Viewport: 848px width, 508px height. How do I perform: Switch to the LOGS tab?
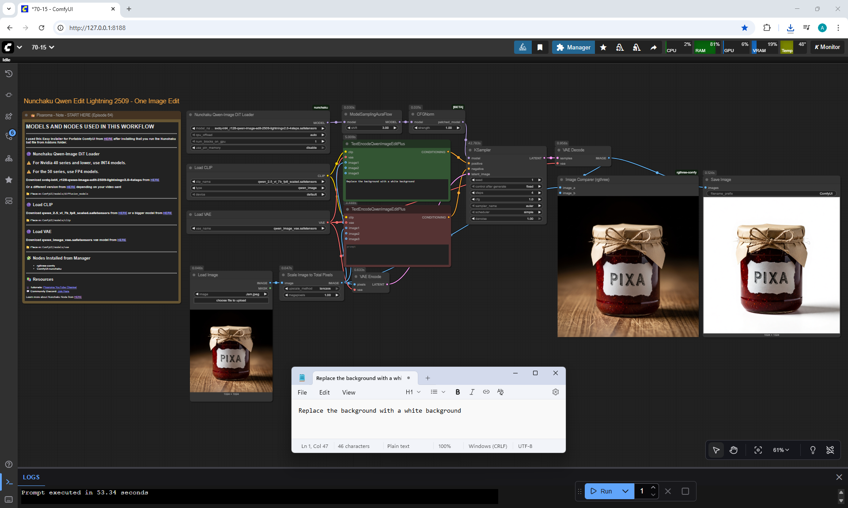point(31,477)
